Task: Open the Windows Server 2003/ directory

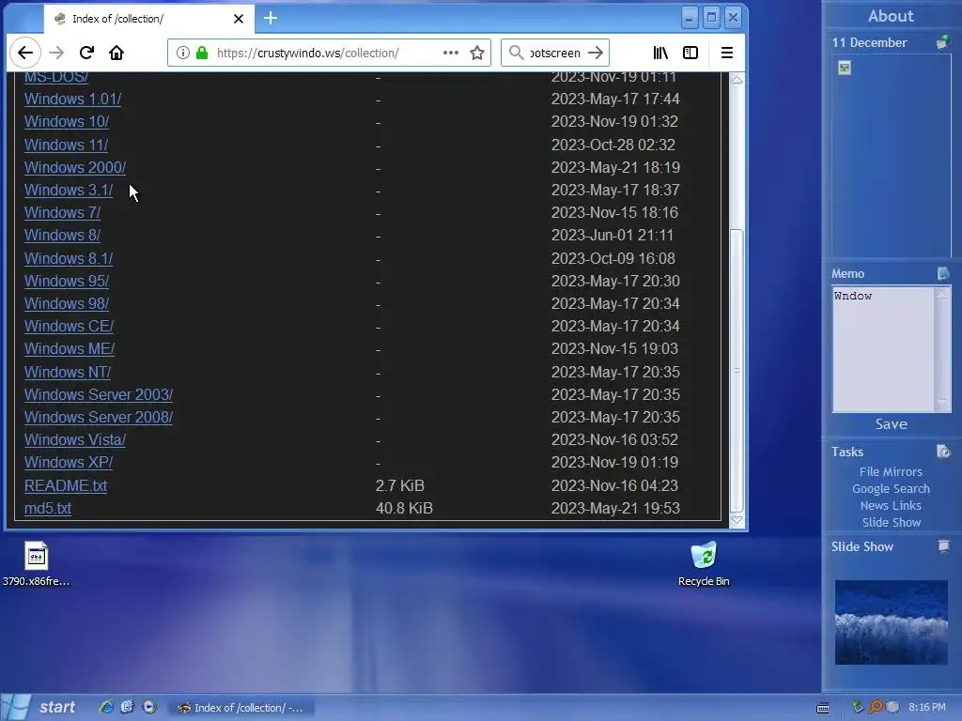Action: tap(99, 395)
